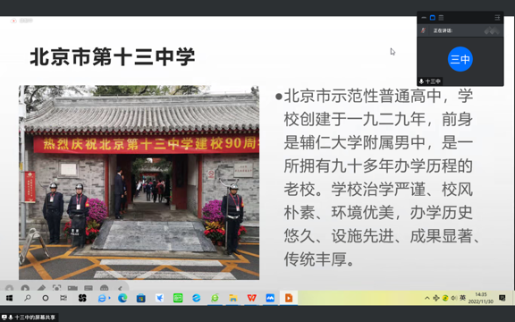The height and width of the screenshot is (322, 515).
Task: Switch to the gallery list view icon
Action: click(x=441, y=18)
